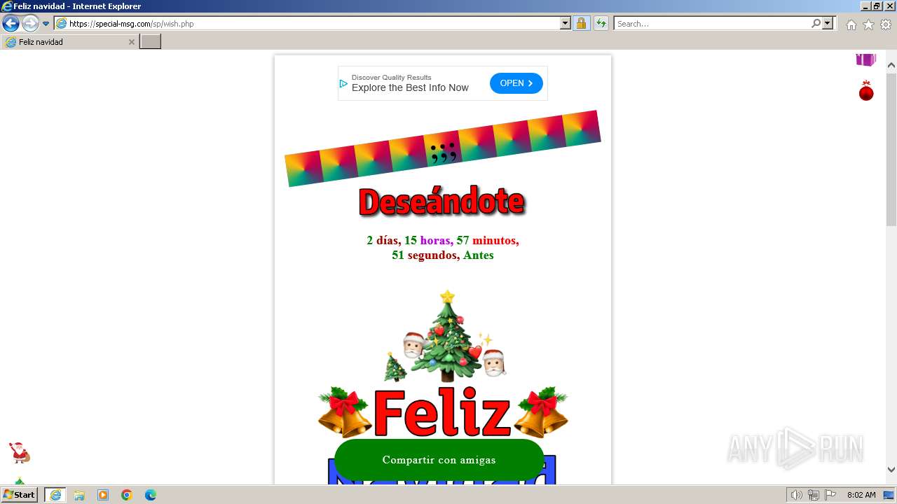Click the right golden bells image
Viewport: 897px width, 504px height.
[540, 412]
